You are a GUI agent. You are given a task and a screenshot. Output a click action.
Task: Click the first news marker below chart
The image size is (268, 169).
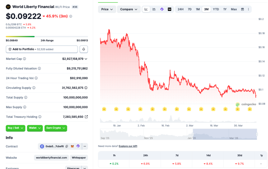point(104,109)
